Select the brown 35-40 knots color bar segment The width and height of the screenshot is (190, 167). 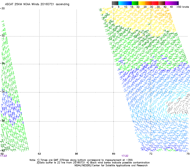[x=162, y=3]
